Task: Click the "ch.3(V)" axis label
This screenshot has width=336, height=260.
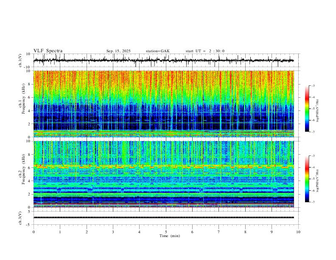Action: [20, 218]
